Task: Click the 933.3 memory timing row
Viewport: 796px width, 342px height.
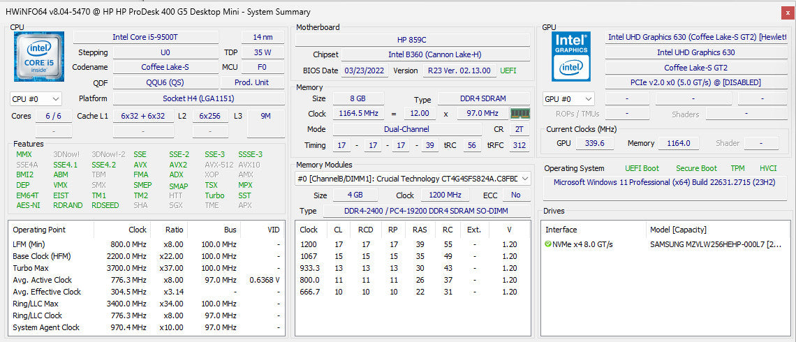Action: click(412, 269)
